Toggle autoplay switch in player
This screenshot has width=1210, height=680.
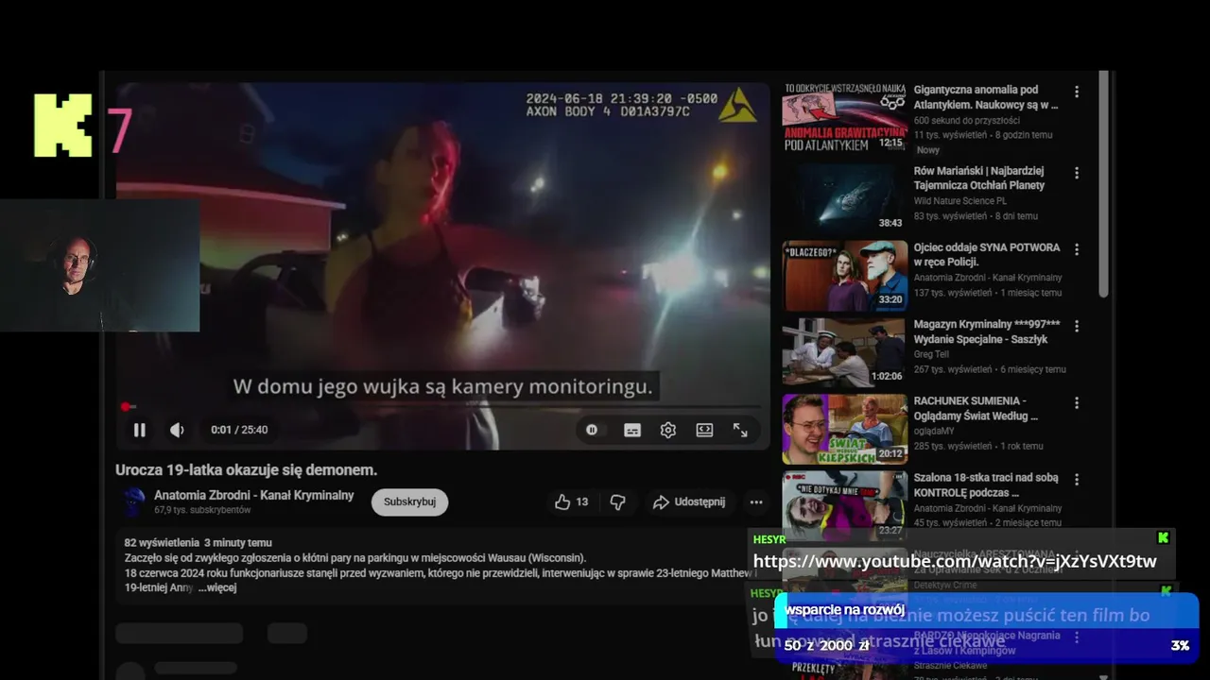coord(592,430)
